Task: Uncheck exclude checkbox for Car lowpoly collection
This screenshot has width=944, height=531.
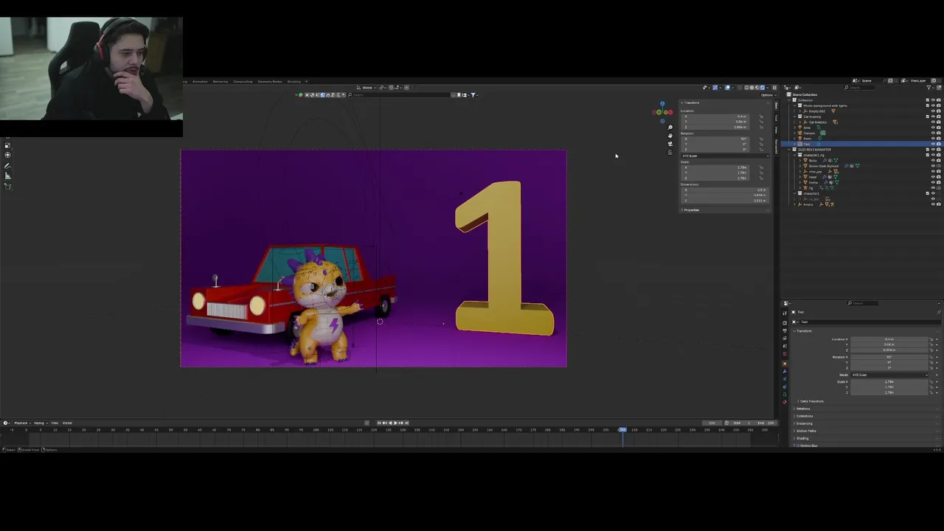Action: point(927,117)
